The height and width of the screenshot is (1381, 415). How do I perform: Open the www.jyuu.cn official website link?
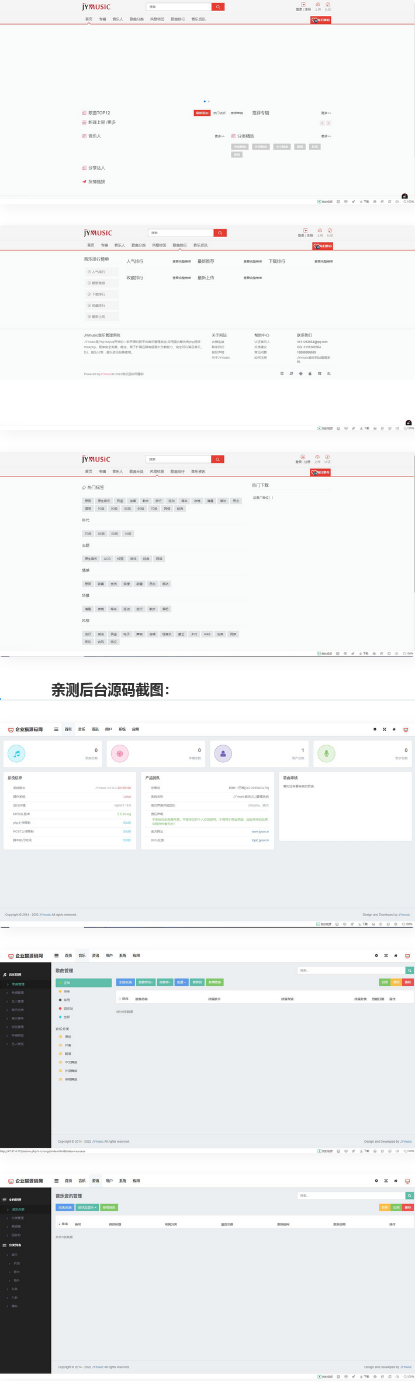(260, 831)
